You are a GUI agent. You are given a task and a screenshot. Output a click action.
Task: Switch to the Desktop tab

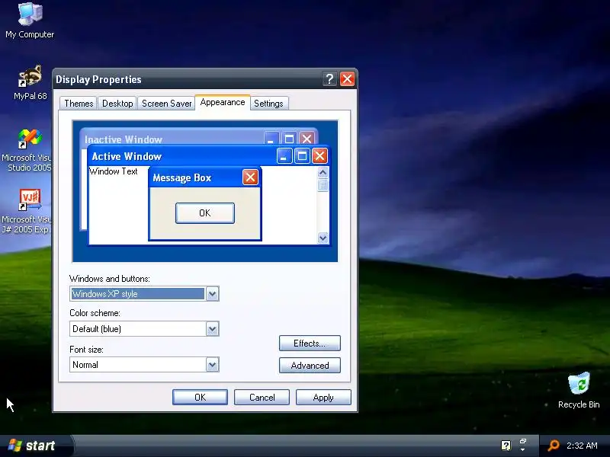coord(117,104)
